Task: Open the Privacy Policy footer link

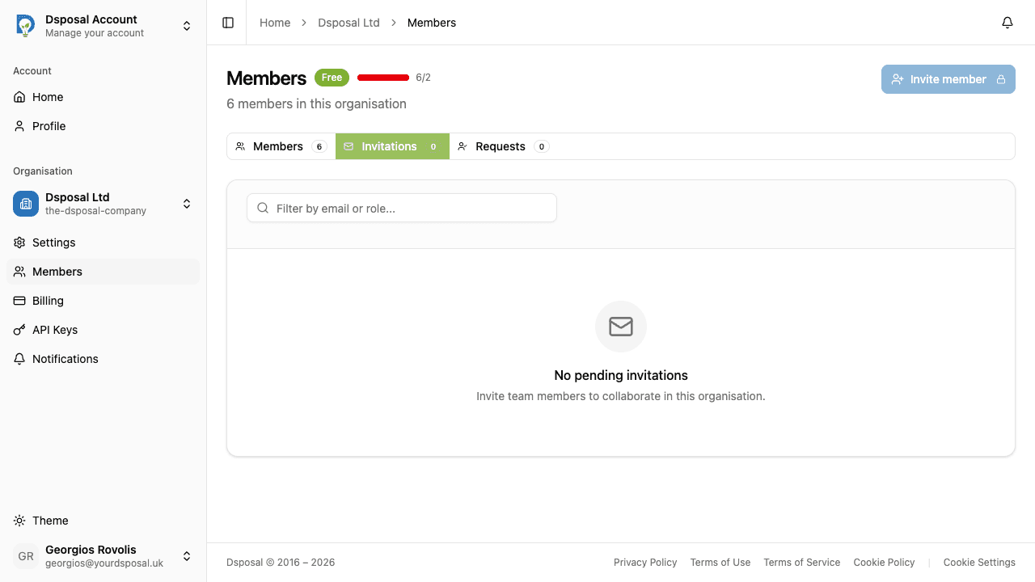Action: 645,562
